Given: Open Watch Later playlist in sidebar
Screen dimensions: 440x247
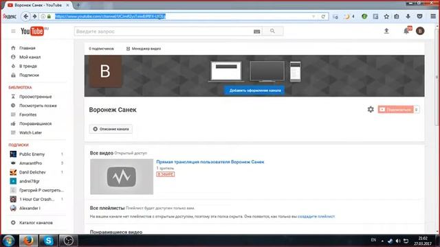Looking at the screenshot, I should pos(30,132).
